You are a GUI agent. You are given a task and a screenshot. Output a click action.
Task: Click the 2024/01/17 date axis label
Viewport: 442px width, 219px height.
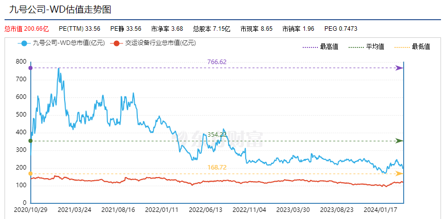pyautogui.click(x=380, y=210)
